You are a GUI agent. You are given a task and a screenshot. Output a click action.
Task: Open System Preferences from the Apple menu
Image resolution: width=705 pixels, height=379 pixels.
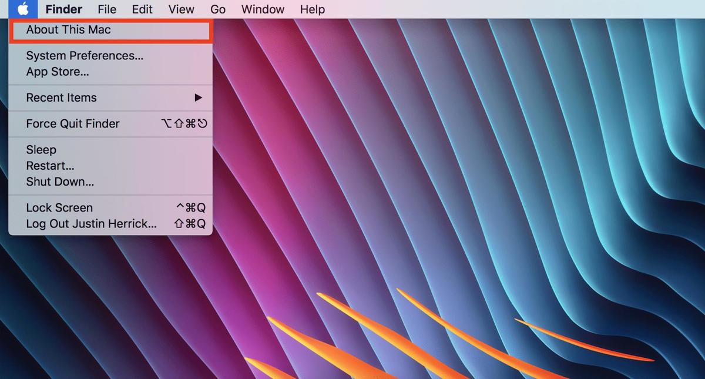point(85,56)
